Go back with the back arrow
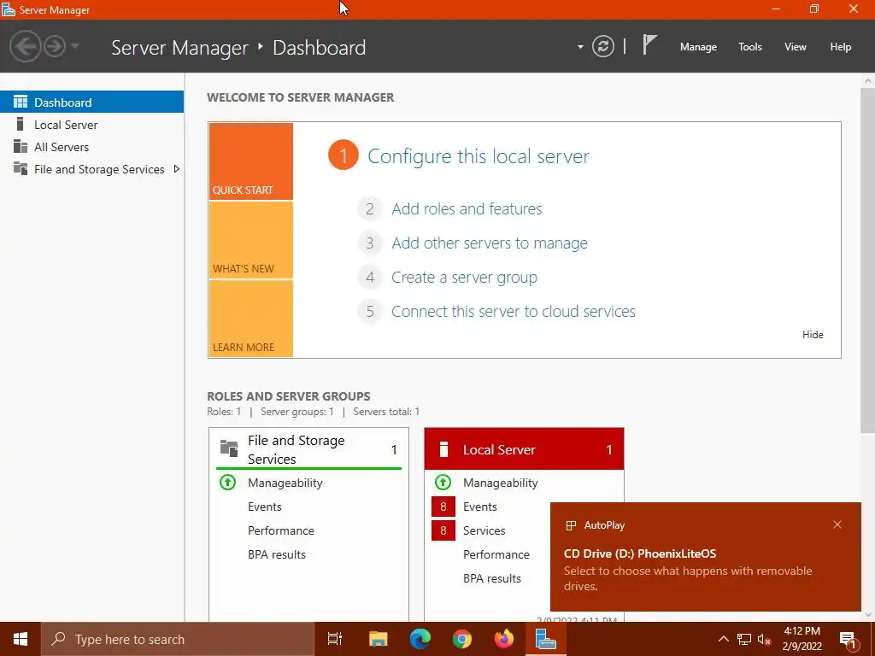875x656 pixels. click(25, 46)
